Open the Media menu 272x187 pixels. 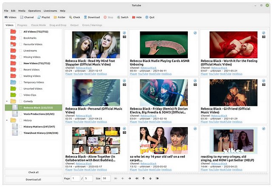22,11
